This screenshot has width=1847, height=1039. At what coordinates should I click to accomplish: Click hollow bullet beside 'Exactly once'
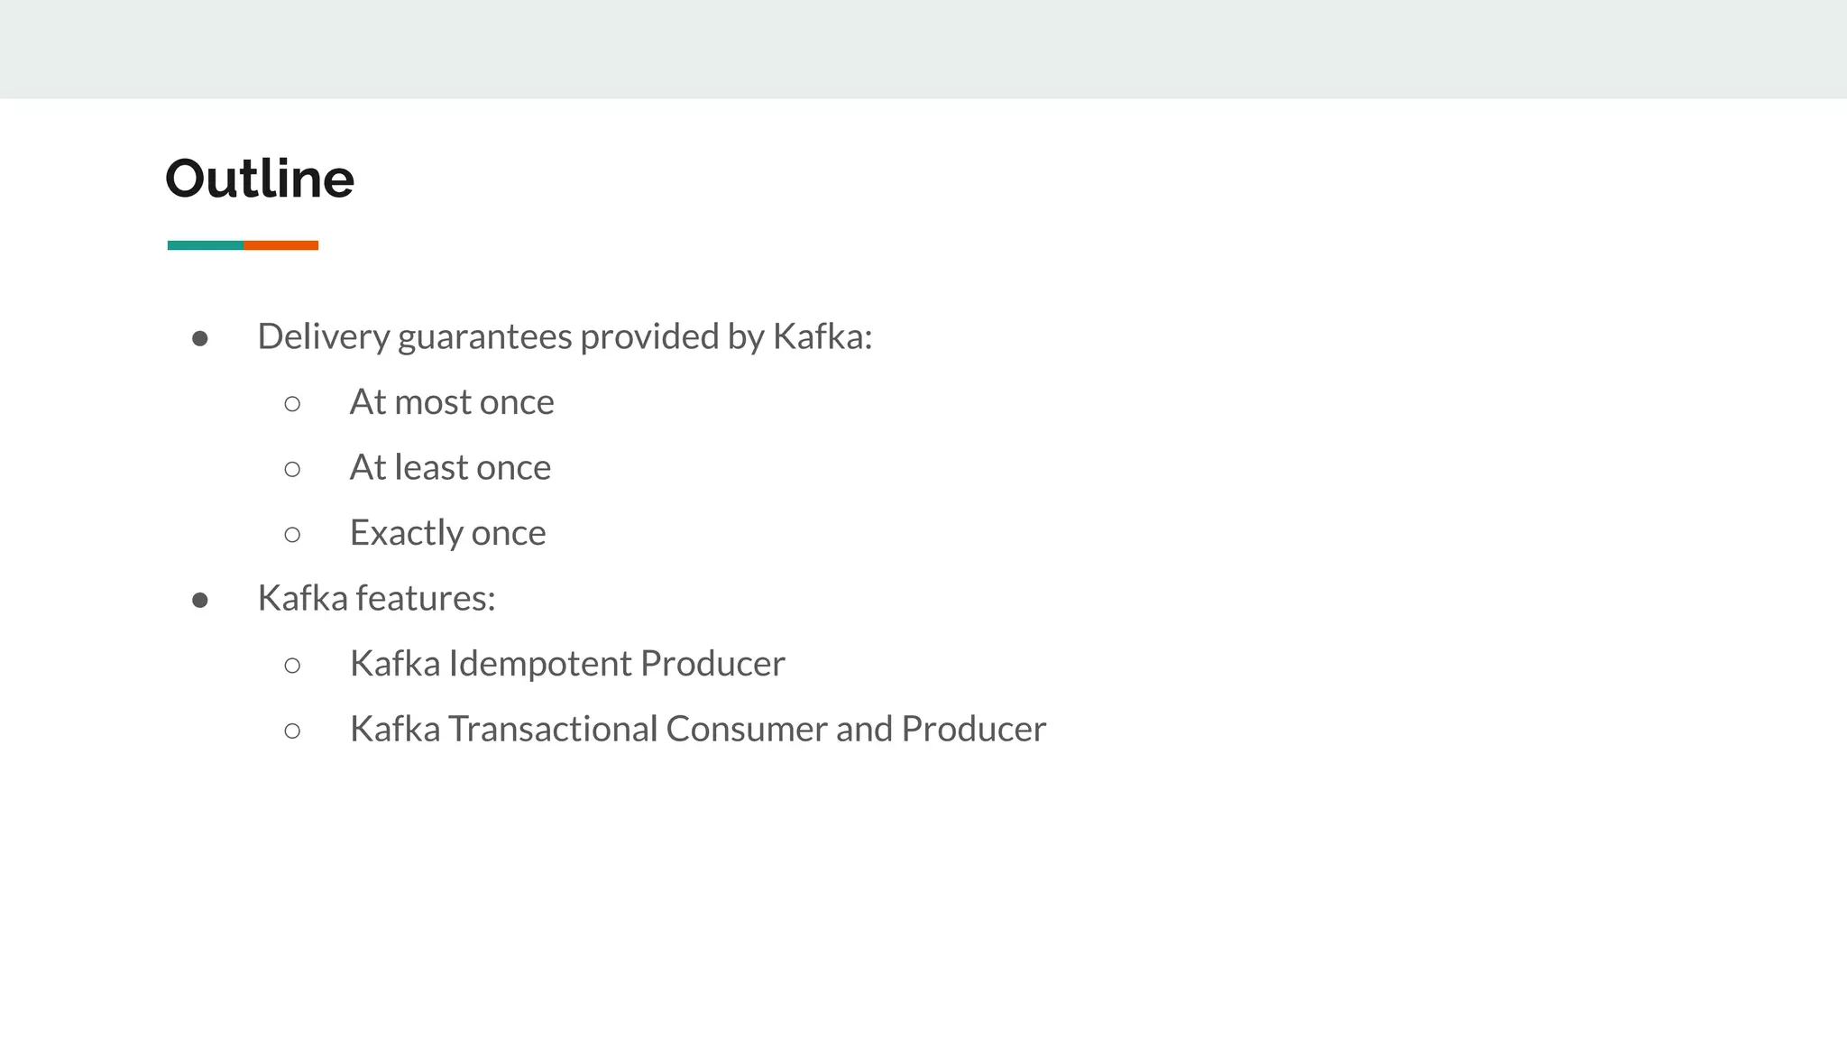(x=292, y=535)
